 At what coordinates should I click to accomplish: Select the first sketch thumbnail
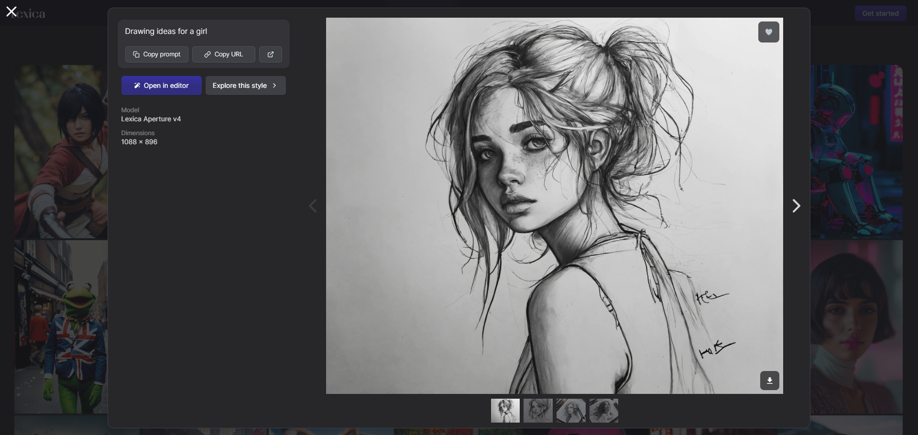coord(505,411)
